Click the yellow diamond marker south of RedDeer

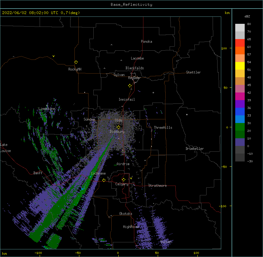tap(130, 86)
